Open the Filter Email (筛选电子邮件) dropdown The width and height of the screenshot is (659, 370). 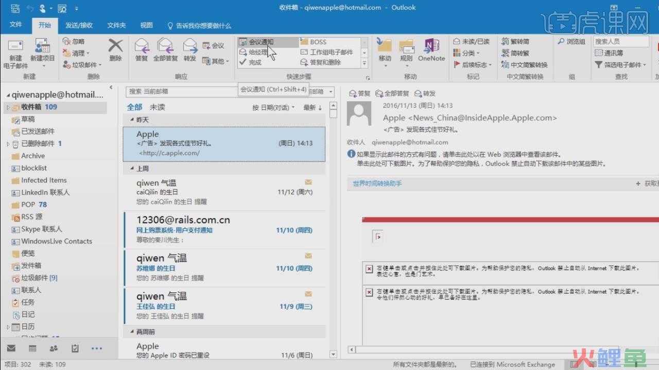(x=620, y=65)
